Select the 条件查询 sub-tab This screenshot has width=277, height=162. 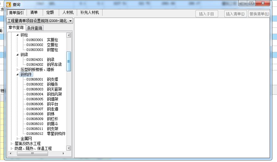[34, 28]
